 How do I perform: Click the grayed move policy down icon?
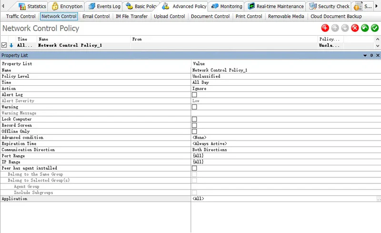345,29
